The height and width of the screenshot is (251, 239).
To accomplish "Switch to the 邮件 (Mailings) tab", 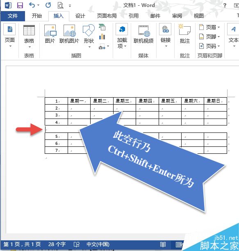I will [155, 16].
